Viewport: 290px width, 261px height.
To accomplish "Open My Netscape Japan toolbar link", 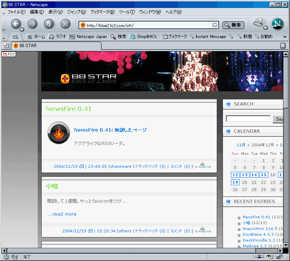I will click(x=88, y=37).
